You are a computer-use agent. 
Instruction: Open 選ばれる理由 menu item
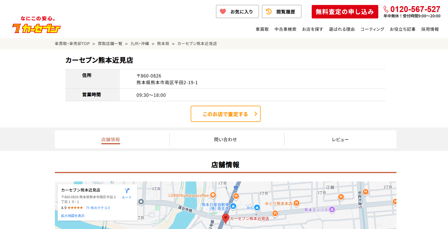342,29
